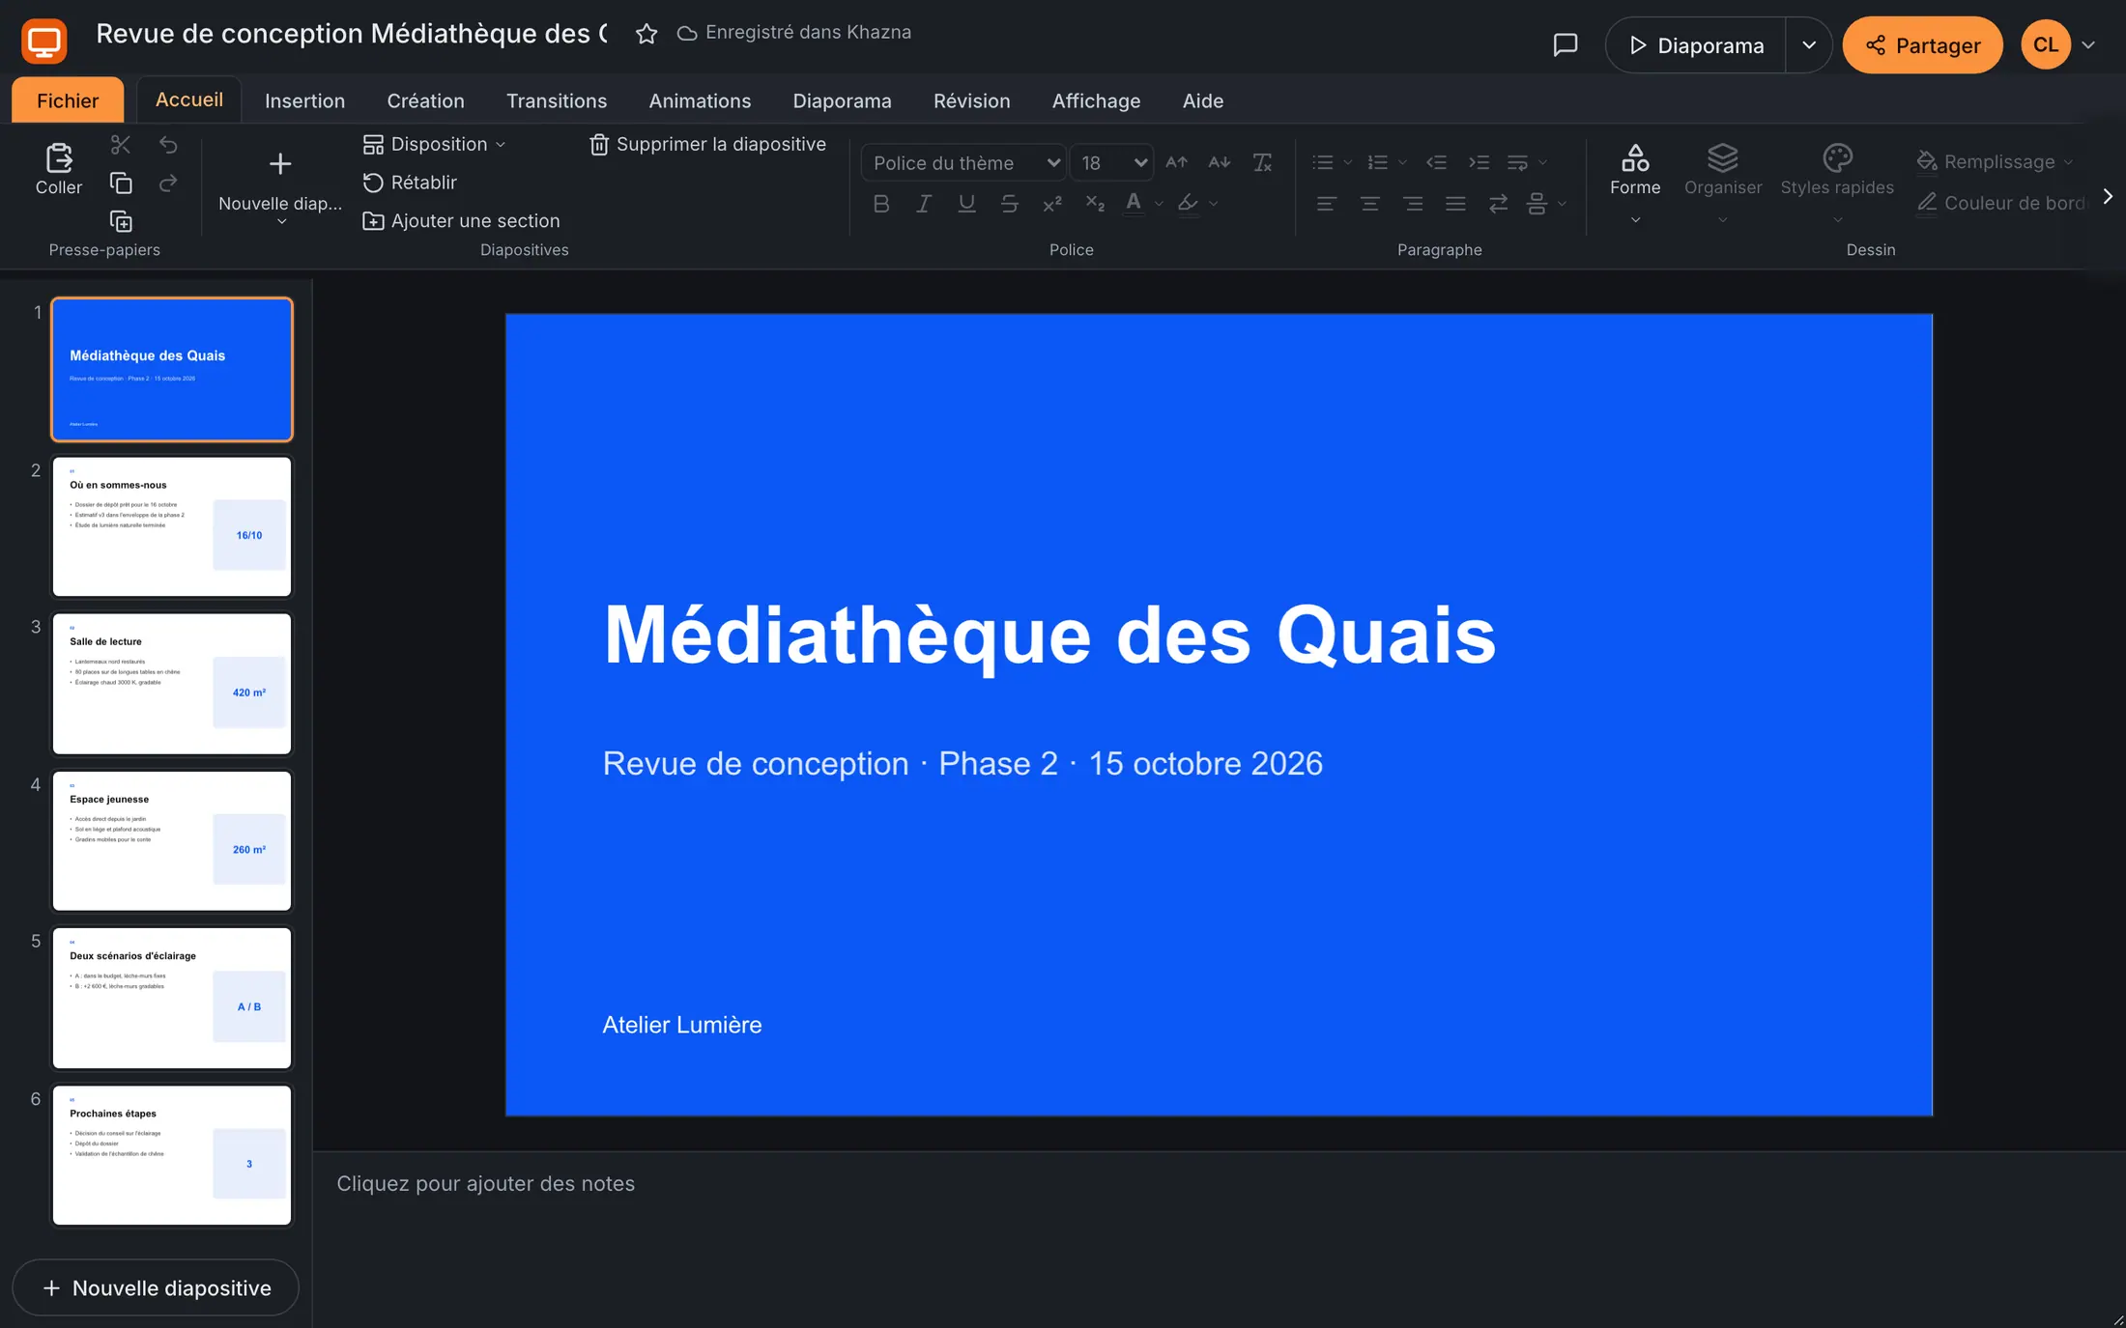The width and height of the screenshot is (2126, 1328).
Task: Click the Undo arrow icon
Action: pos(168,145)
